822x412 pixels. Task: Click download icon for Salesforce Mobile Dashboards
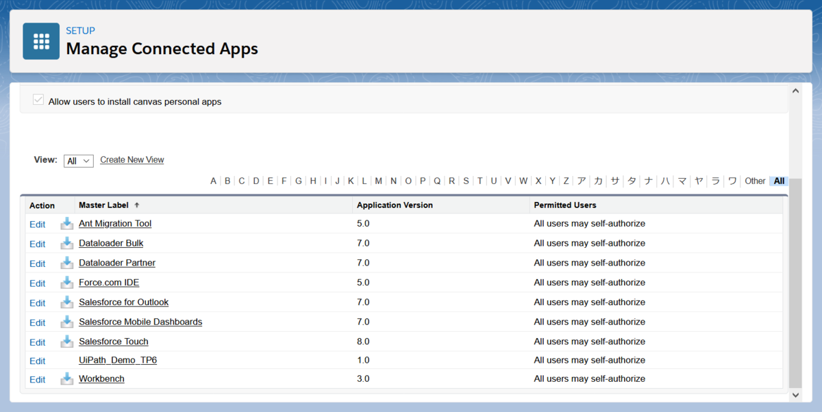pos(66,322)
